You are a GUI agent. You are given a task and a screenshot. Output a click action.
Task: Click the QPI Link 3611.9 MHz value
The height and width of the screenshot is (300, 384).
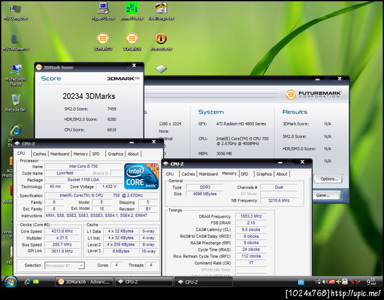point(62,251)
